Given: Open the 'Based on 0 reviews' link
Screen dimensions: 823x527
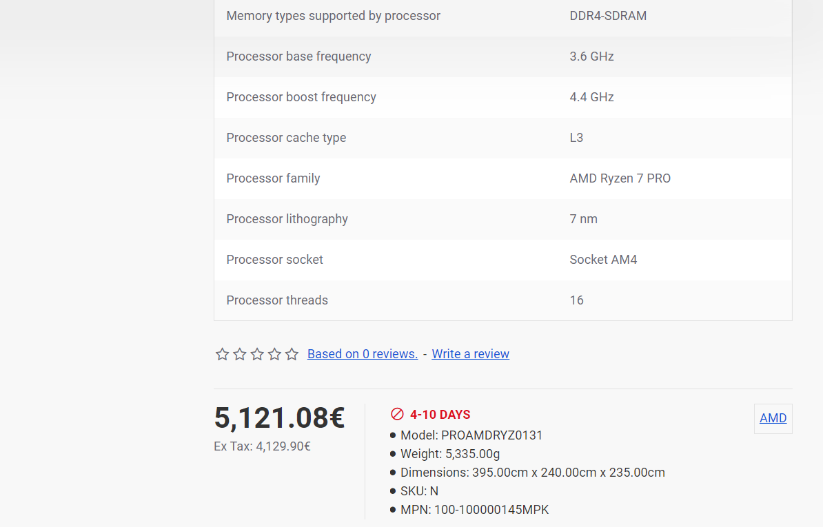Looking at the screenshot, I should (362, 354).
